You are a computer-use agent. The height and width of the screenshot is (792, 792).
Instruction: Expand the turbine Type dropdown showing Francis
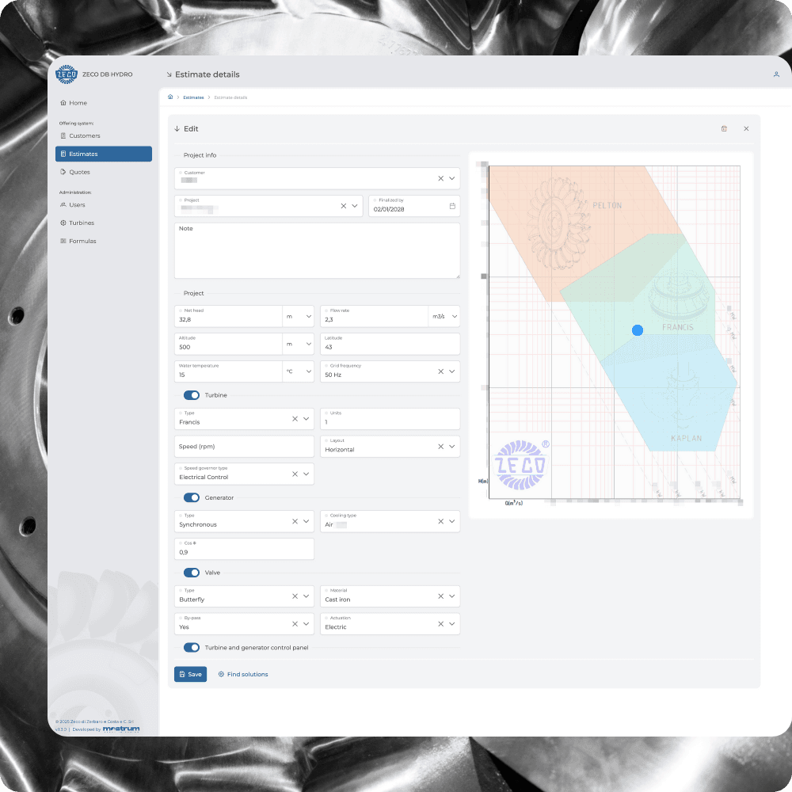click(x=307, y=418)
